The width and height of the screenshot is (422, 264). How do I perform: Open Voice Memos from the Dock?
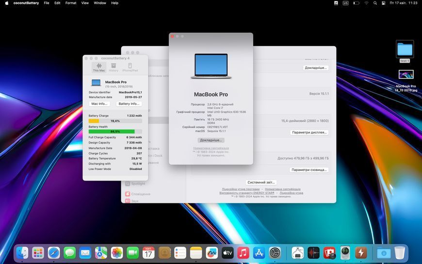(313, 253)
